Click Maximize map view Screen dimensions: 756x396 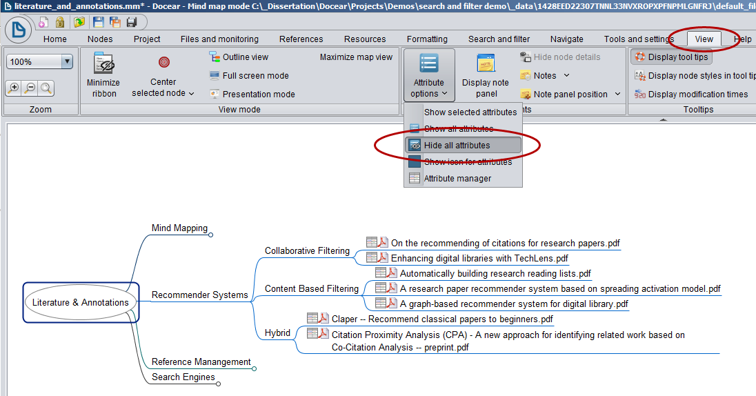tap(357, 57)
